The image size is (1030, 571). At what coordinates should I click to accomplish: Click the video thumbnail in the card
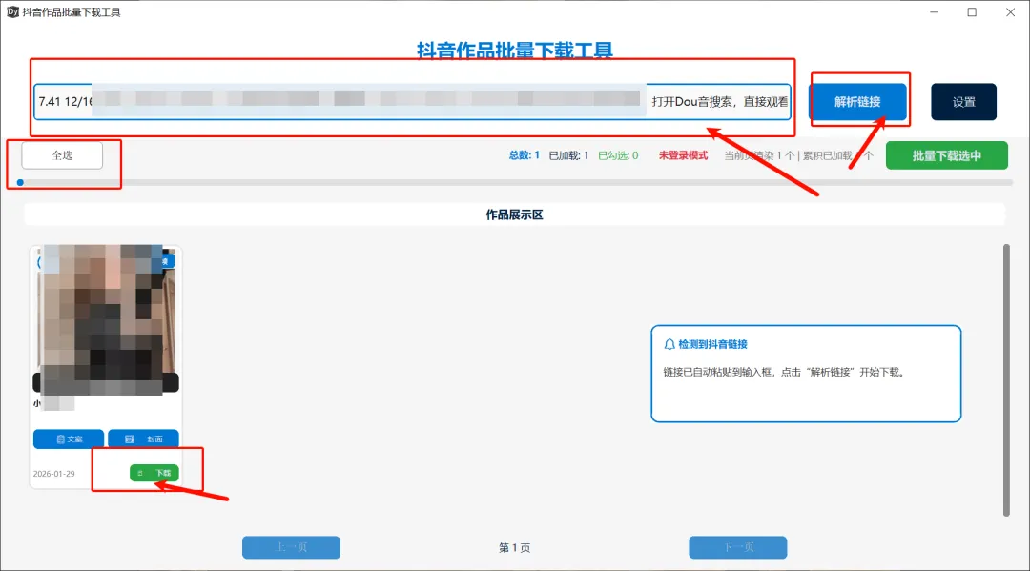point(106,319)
